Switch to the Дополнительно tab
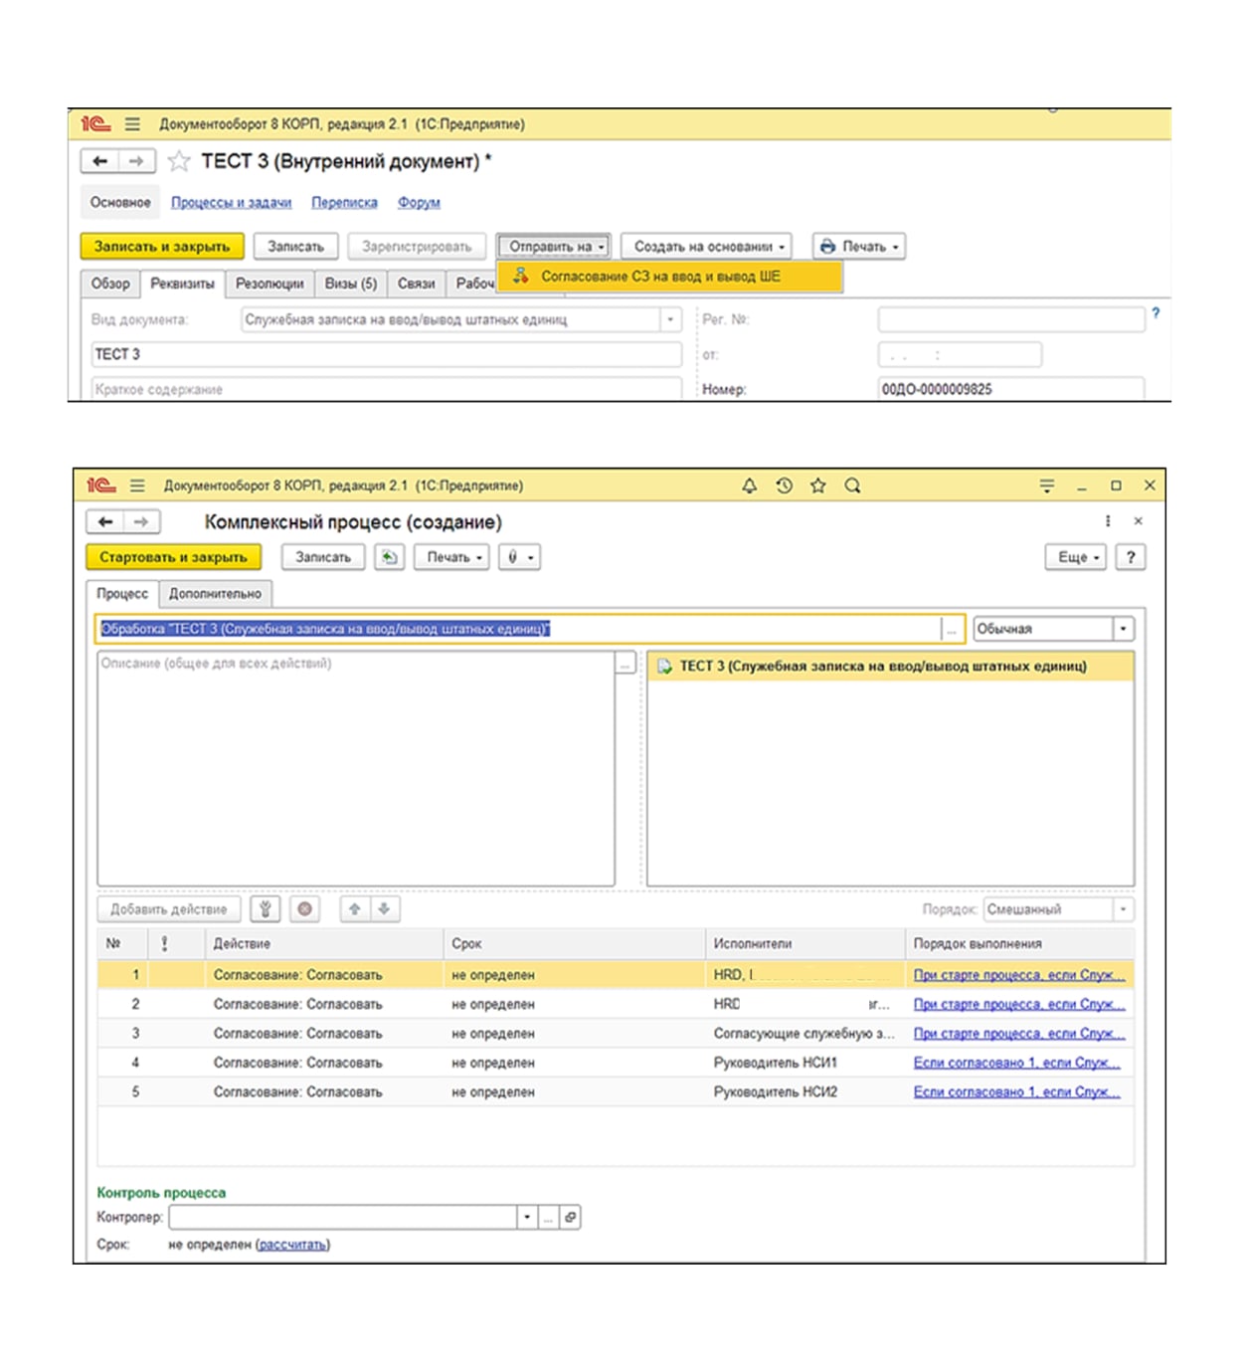 point(215,593)
